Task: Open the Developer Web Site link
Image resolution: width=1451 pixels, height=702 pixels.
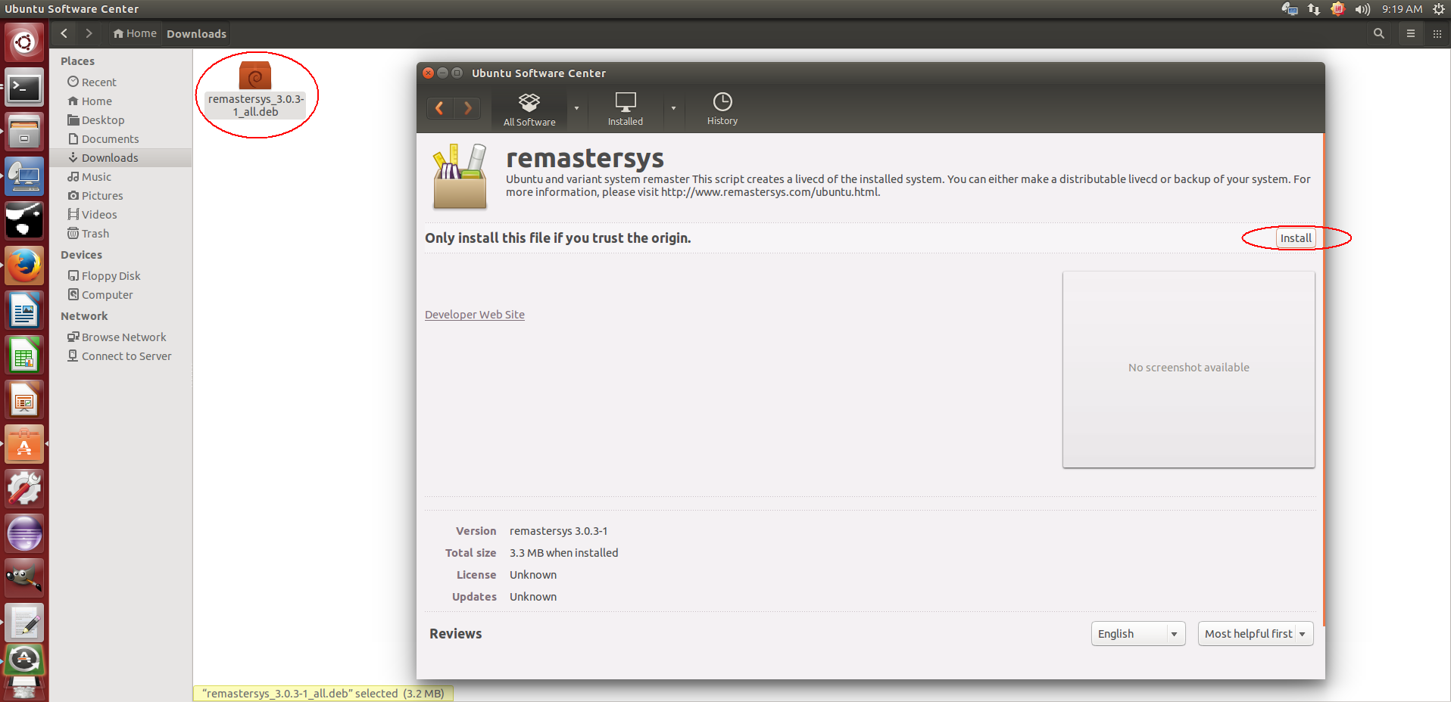Action: tap(475, 315)
